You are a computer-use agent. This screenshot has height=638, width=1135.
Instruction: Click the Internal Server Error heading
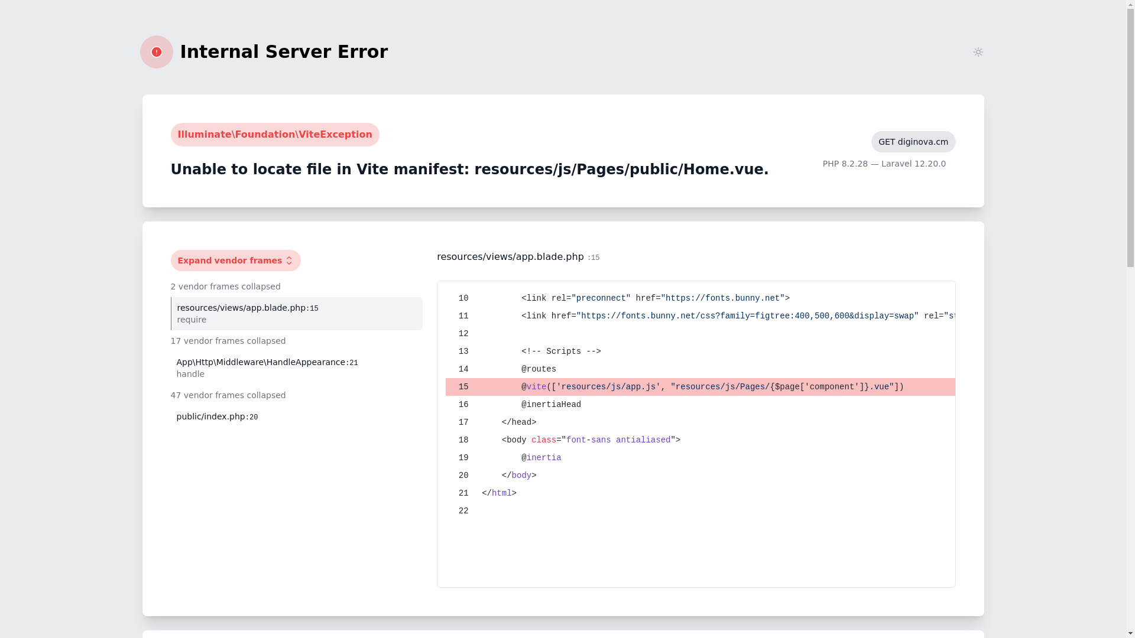click(284, 52)
